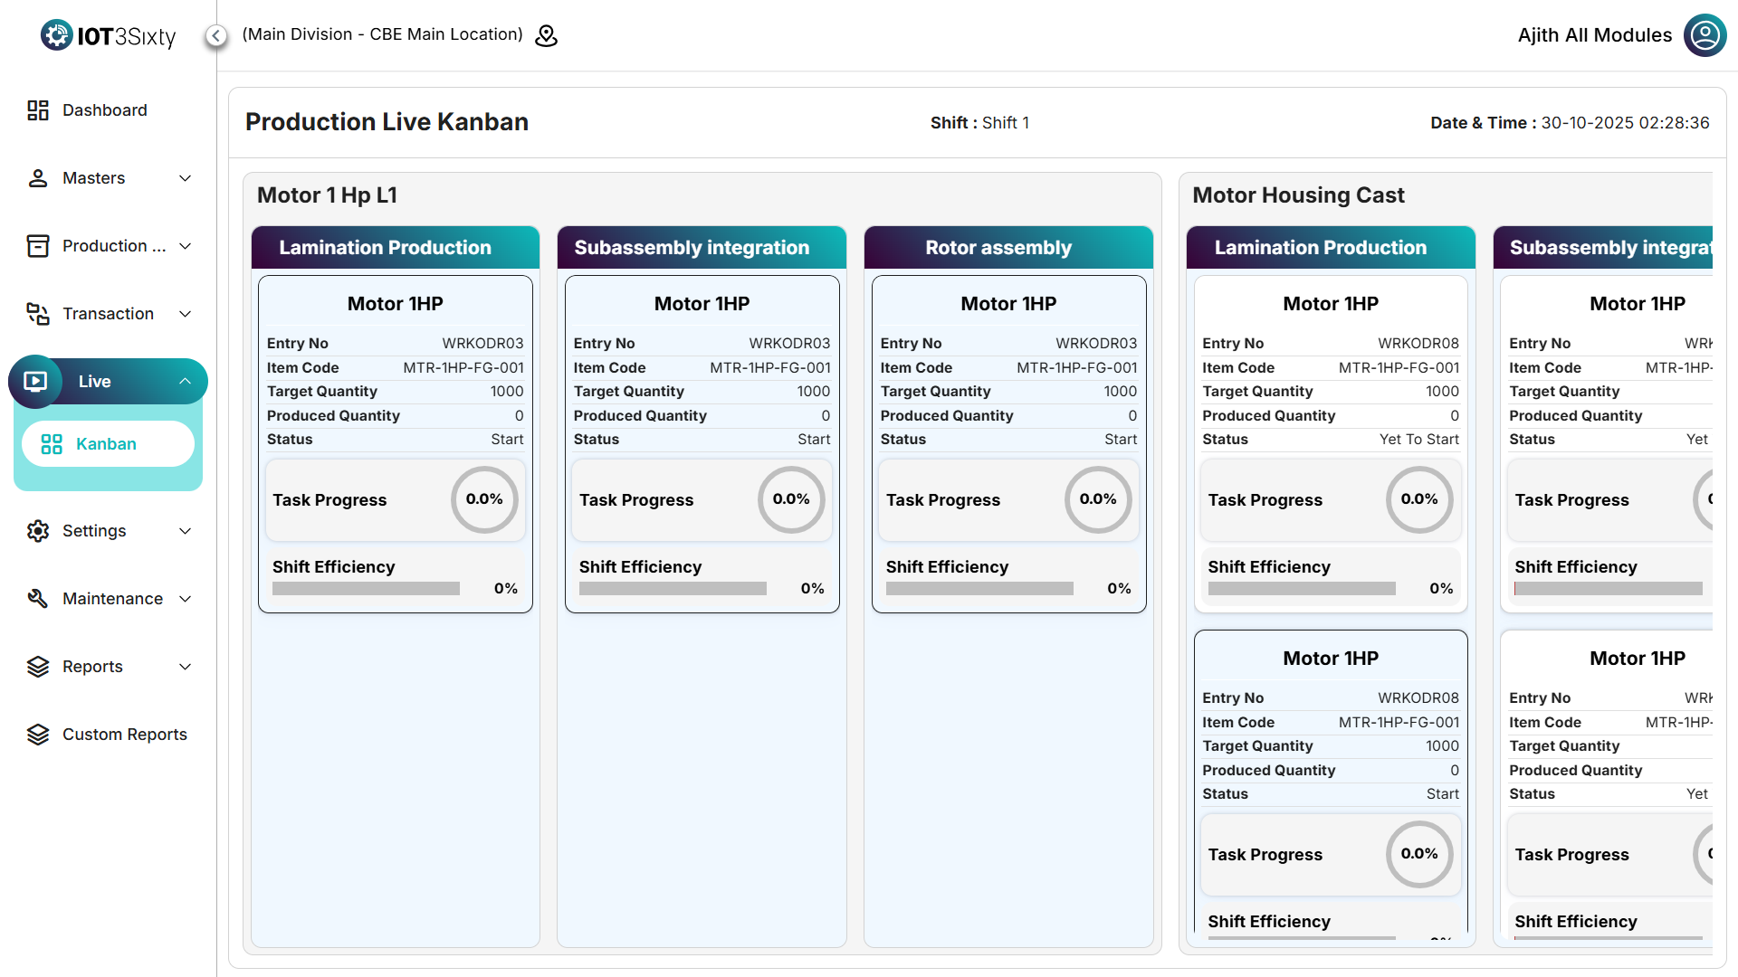Click the Custom Reports layers icon
This screenshot has width=1738, height=977.
(37, 735)
